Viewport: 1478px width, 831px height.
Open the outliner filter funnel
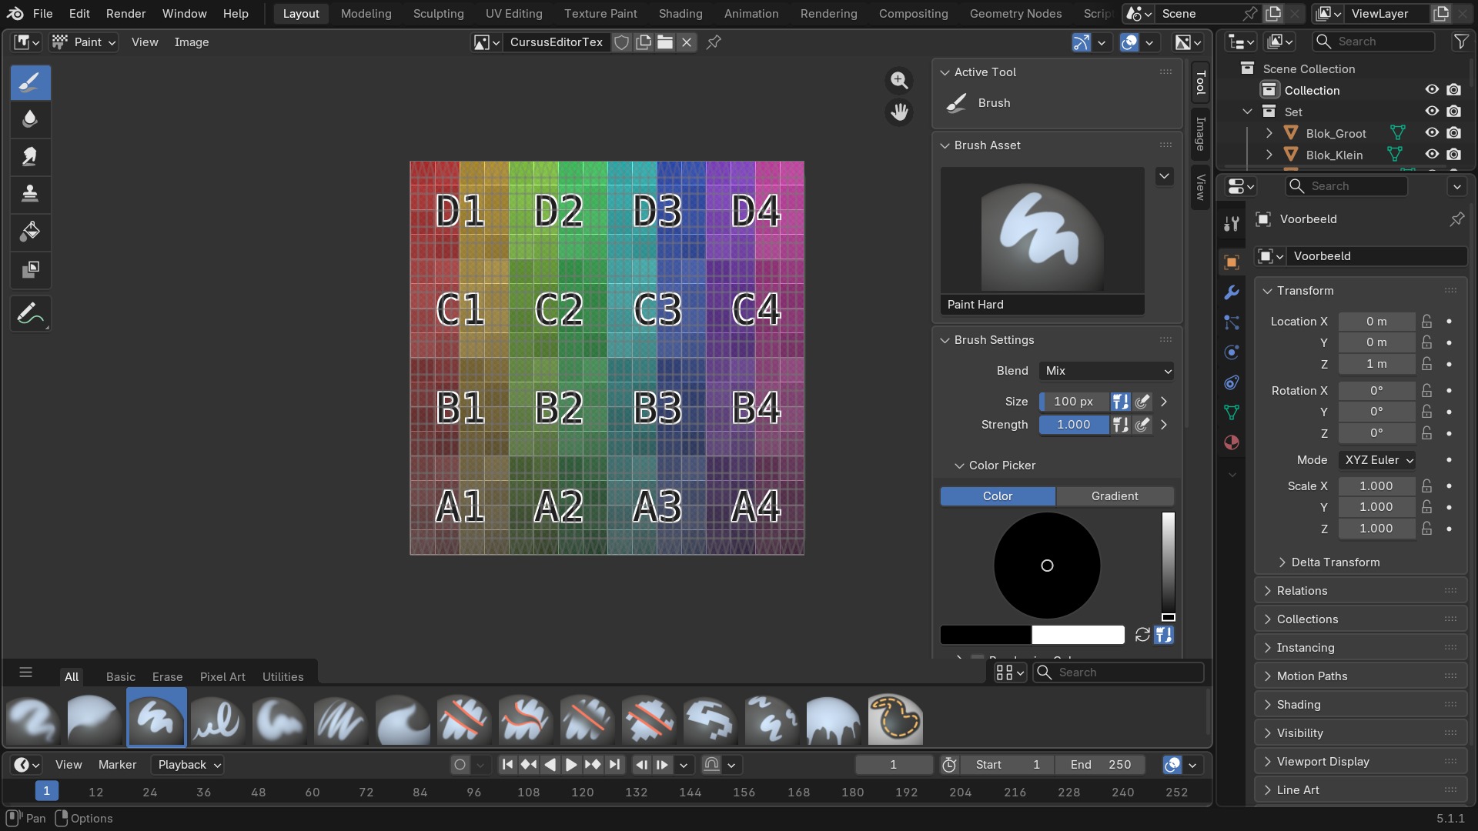point(1460,42)
